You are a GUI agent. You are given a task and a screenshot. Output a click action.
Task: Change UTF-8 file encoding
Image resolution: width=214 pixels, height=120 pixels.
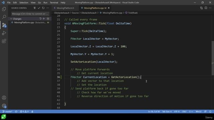coord(177,111)
